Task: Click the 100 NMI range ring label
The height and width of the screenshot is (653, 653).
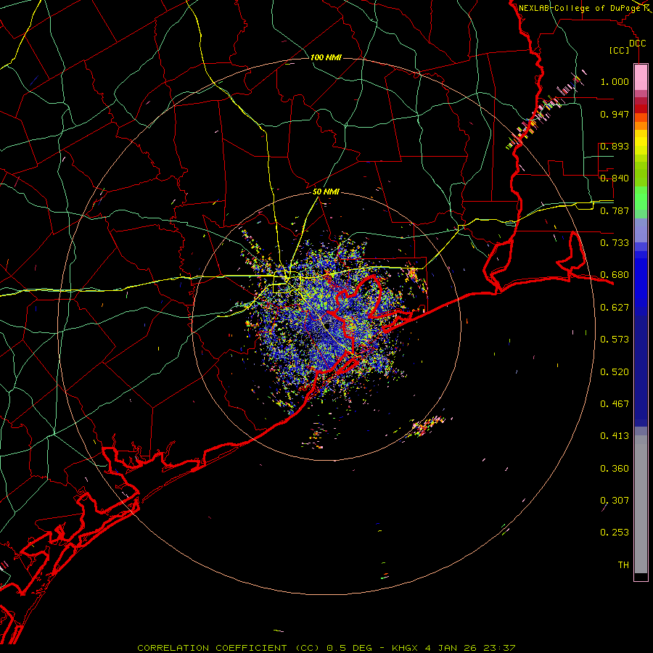Action: pyautogui.click(x=326, y=57)
